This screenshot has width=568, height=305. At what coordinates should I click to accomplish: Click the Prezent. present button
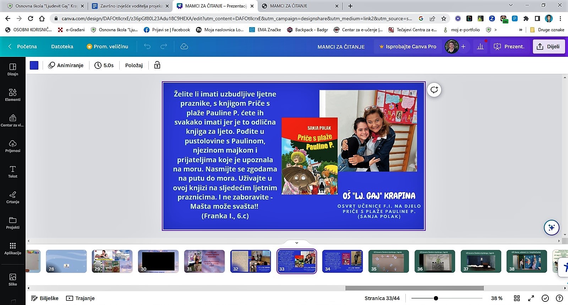pos(509,47)
